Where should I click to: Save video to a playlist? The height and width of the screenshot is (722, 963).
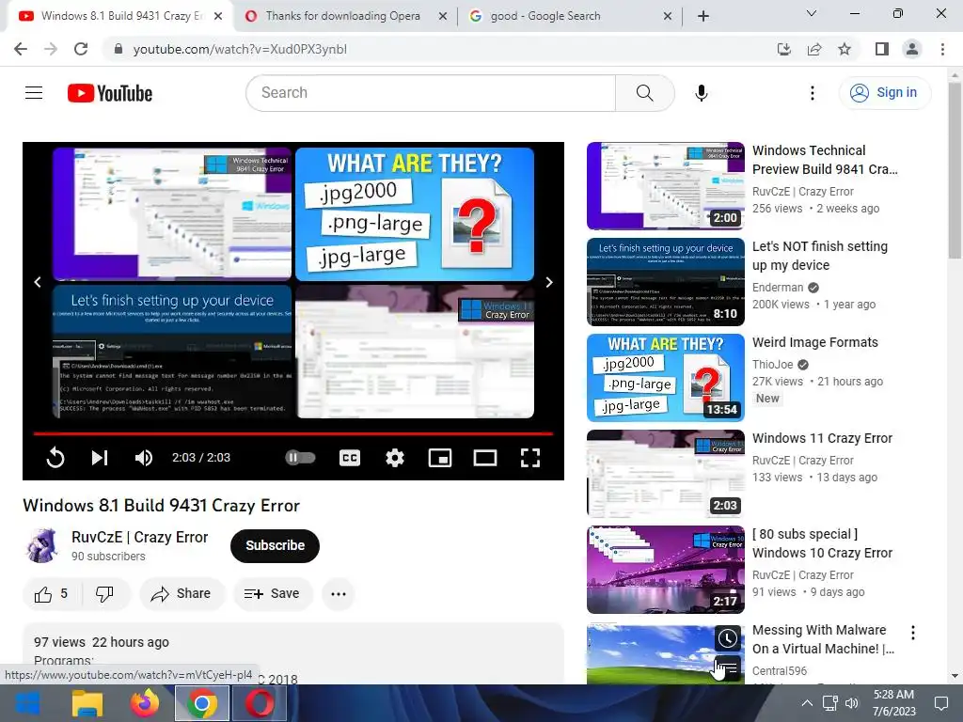click(272, 594)
